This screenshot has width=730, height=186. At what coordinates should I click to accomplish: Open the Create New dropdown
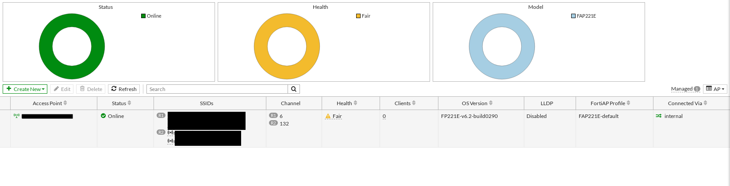[x=25, y=89]
